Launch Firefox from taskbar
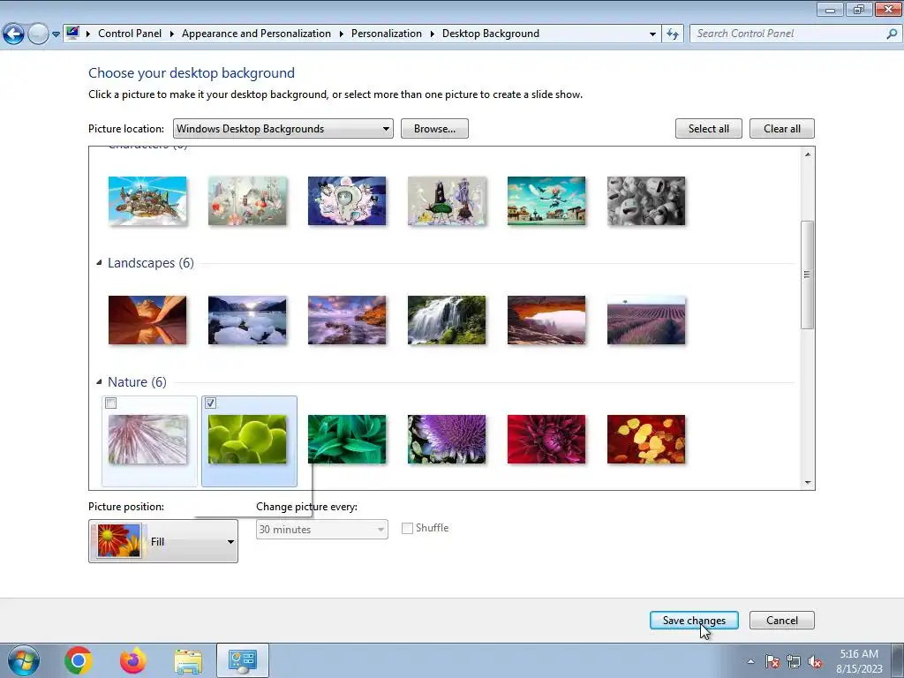 [x=133, y=660]
